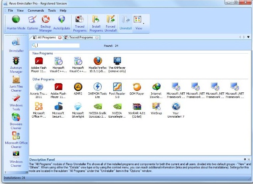Image resolution: width=253 pixels, height=184 pixels.
Task: Click the Other Programs group header
Action: (x=43, y=79)
